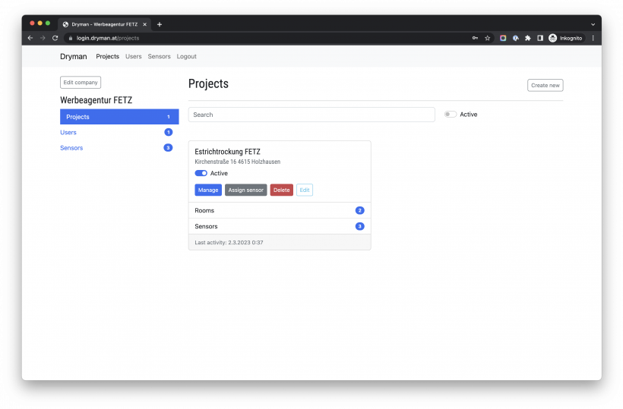Viewport: 623px width, 409px height.
Task: Select Logout in the top navigation bar
Action: [x=186, y=57]
